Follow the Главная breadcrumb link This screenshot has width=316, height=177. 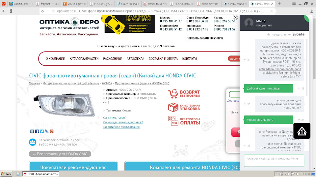[x=34, y=83]
